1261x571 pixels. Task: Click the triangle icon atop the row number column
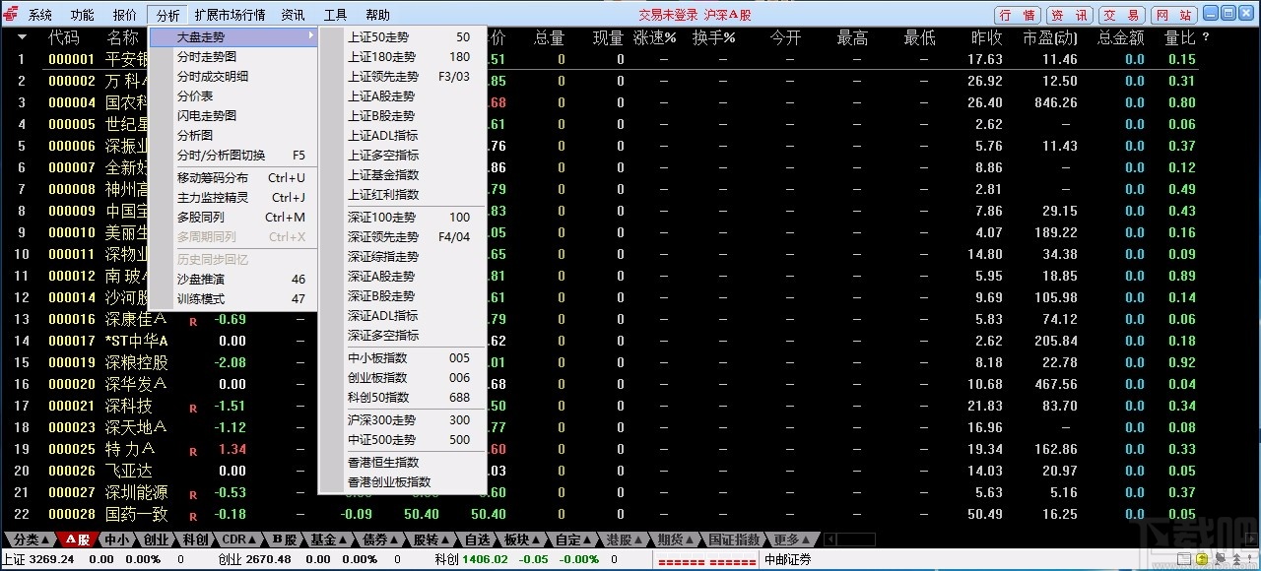(21, 37)
